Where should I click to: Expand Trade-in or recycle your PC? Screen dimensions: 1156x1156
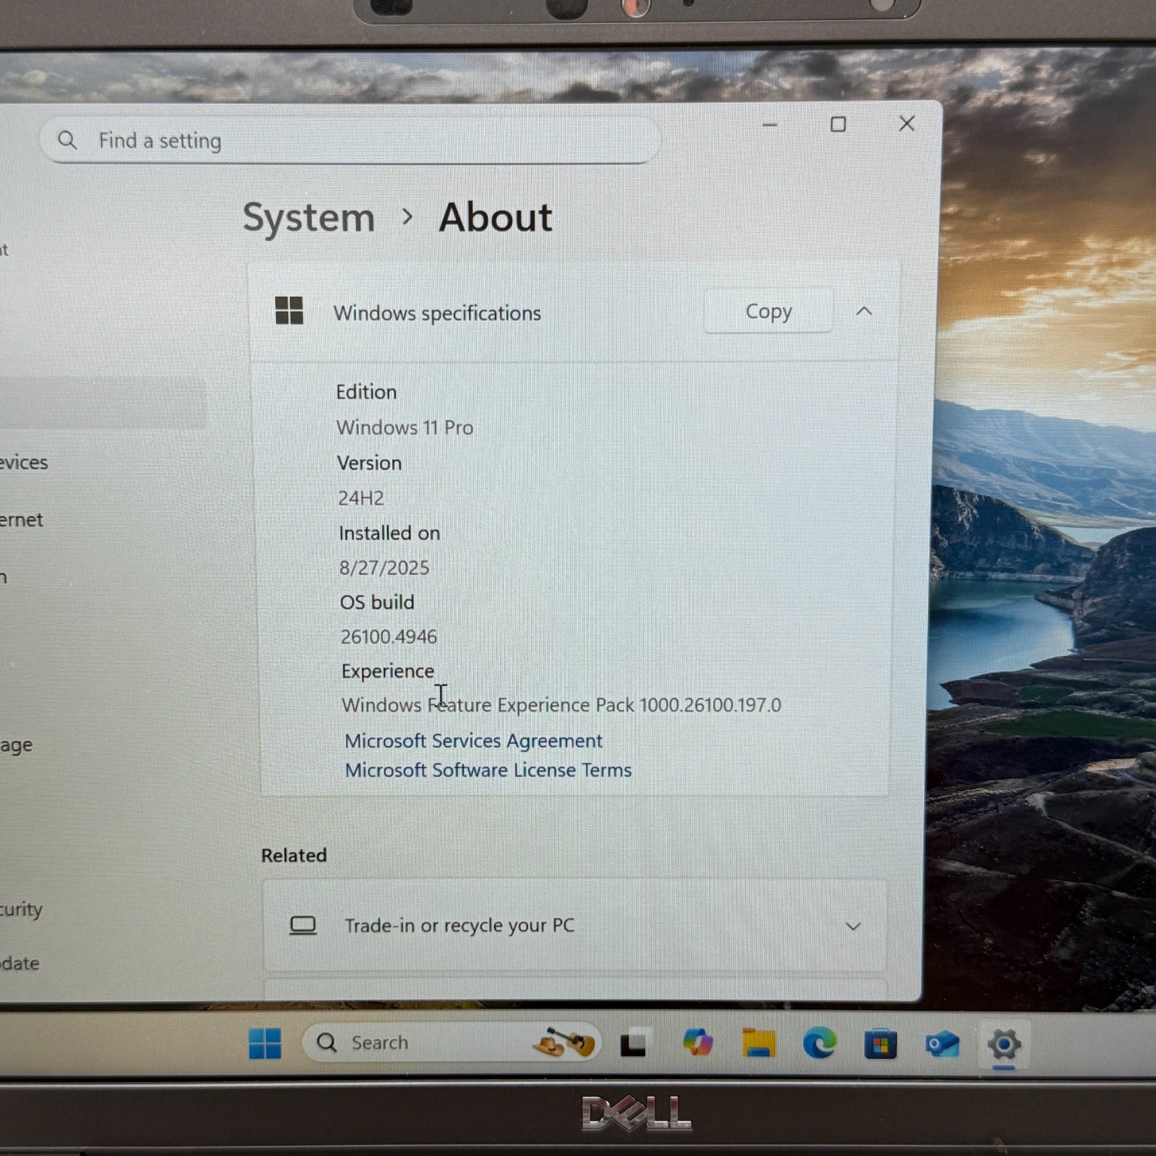[x=852, y=926]
